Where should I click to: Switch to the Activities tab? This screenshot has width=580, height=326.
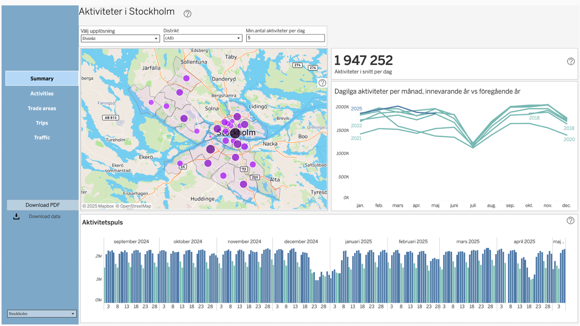[42, 94]
